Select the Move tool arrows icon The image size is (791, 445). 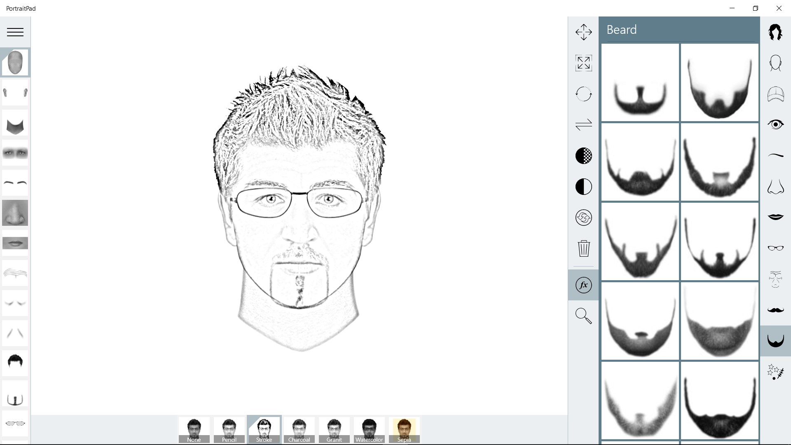tap(583, 32)
